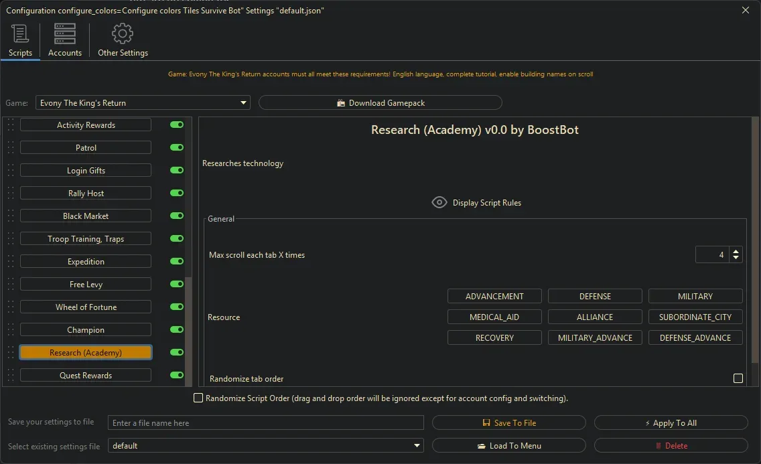Check Randomize Script Order option
The width and height of the screenshot is (761, 464).
pos(198,398)
